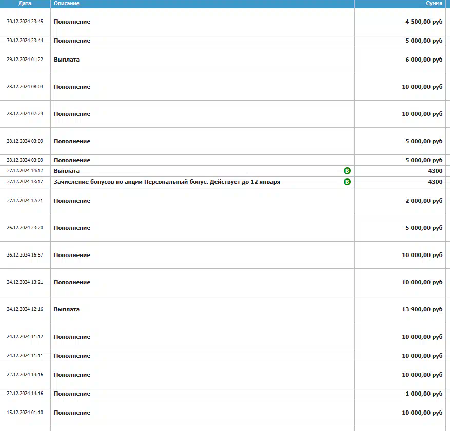The image size is (450, 431).
Task: Click Пополнение in the 26.12.2024 16:57 row
Action: click(72, 256)
